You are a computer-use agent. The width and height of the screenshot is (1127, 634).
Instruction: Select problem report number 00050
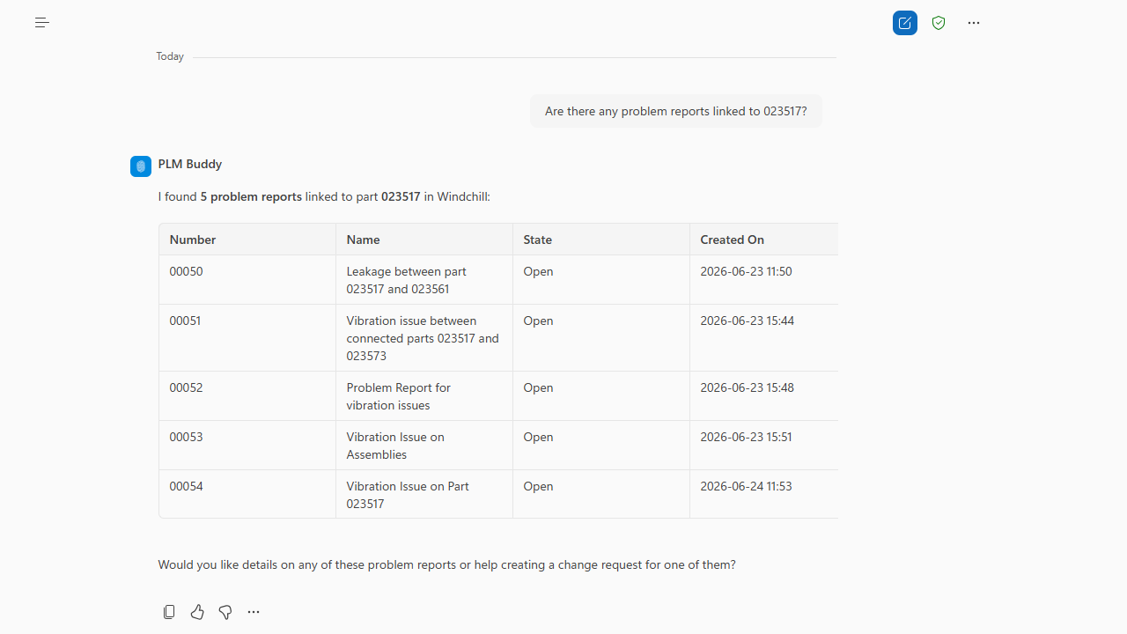click(x=187, y=271)
